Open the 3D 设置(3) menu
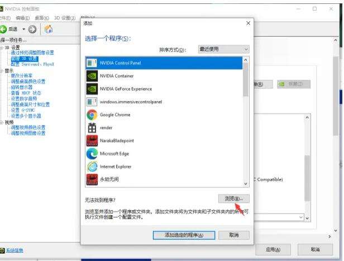The width and height of the screenshot is (344, 261). pyautogui.click(x=65, y=18)
